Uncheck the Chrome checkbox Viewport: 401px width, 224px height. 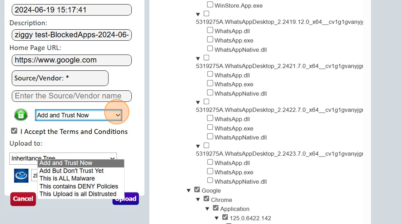click(207, 198)
